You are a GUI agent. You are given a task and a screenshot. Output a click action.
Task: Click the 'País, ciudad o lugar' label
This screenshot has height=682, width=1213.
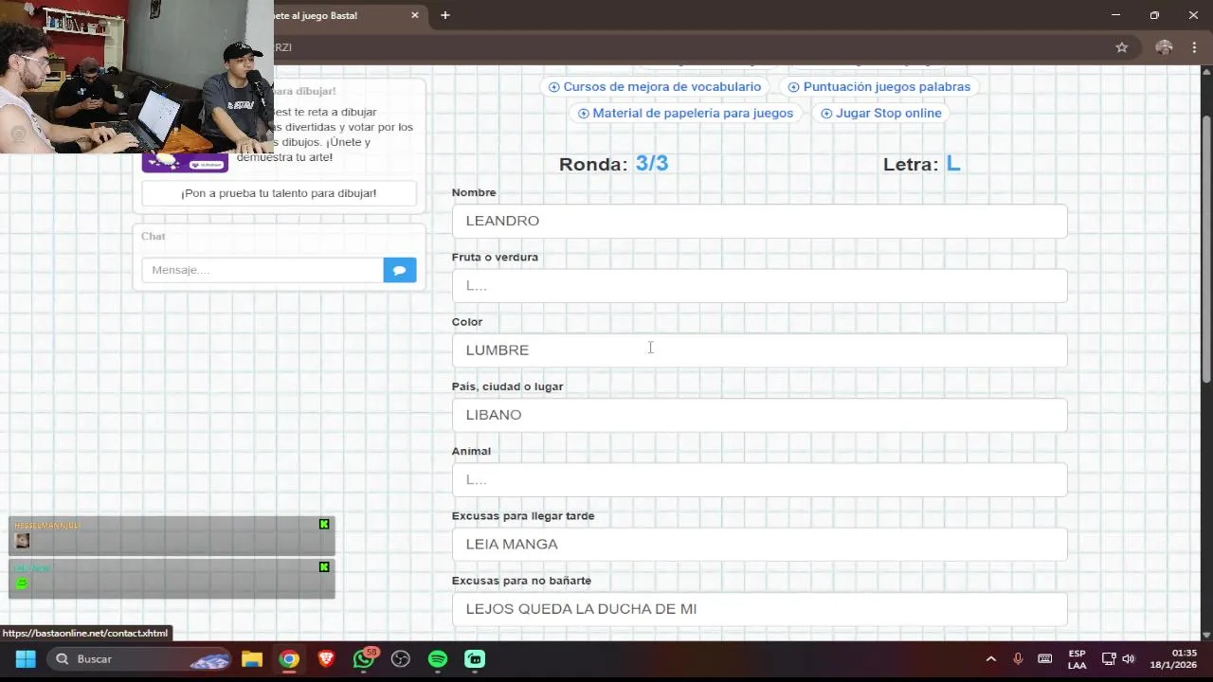coord(507,386)
